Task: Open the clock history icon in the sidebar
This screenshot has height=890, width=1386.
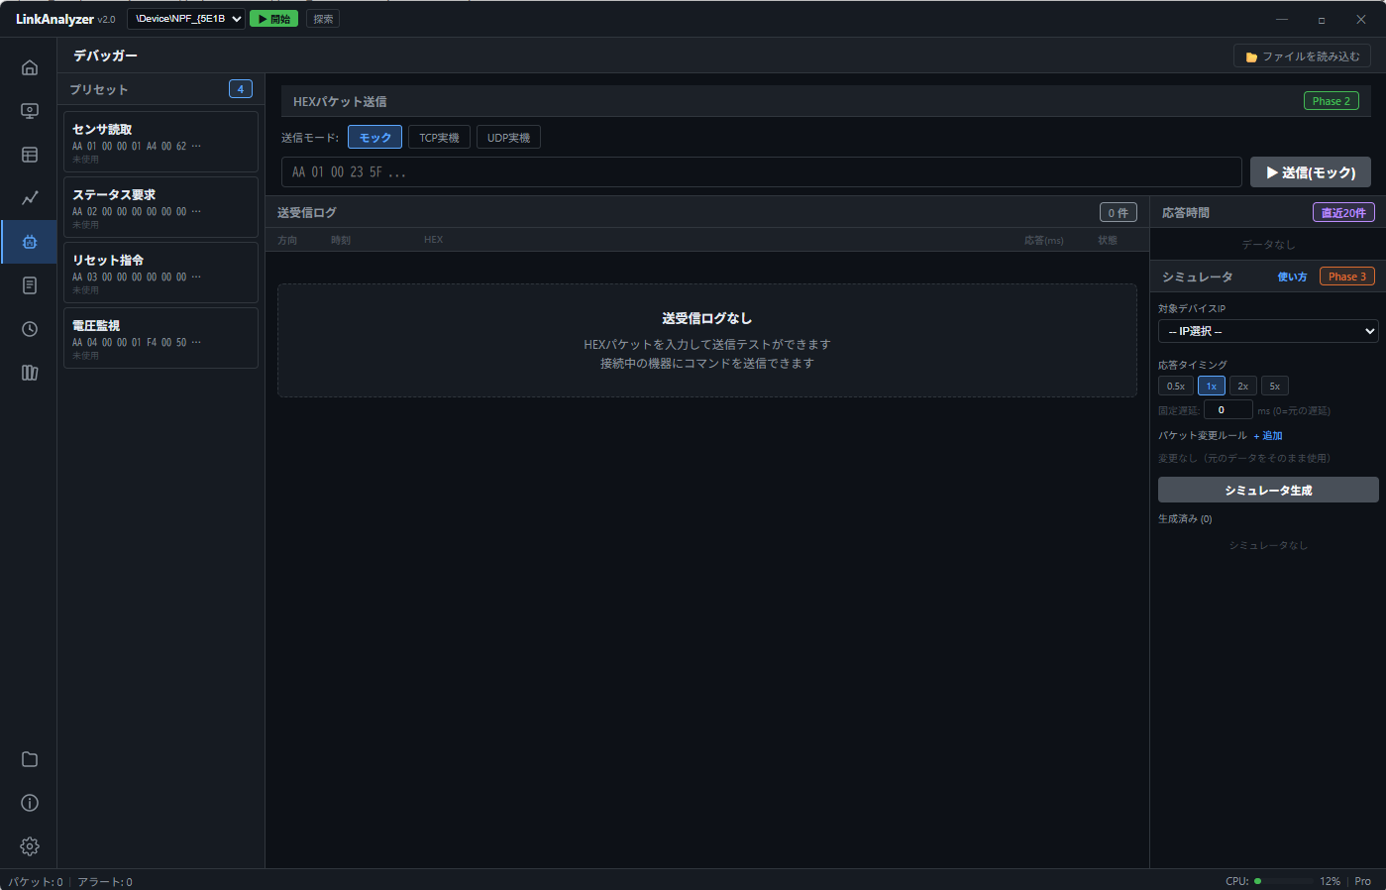Action: click(x=30, y=329)
